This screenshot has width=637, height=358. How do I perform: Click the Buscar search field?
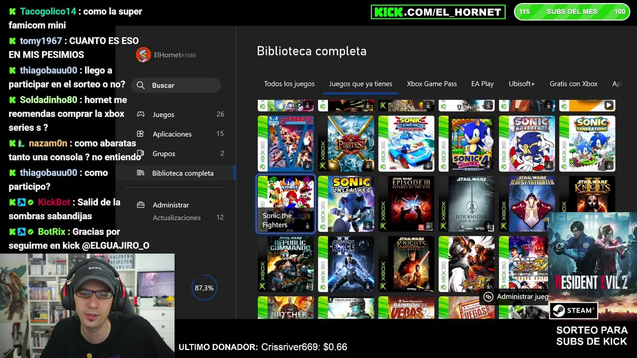[176, 86]
